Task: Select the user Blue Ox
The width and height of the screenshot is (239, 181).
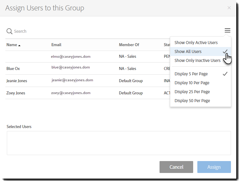Action: [x=13, y=68]
